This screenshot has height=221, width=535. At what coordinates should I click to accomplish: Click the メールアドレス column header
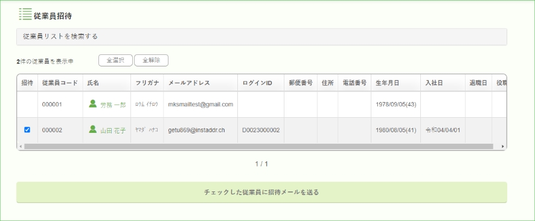tap(200, 83)
